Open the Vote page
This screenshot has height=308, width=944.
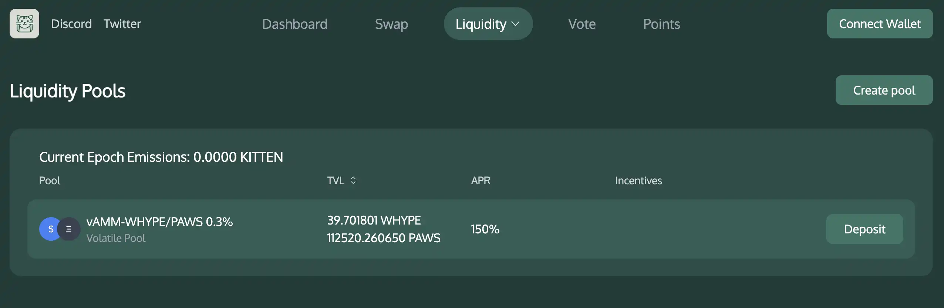(582, 24)
